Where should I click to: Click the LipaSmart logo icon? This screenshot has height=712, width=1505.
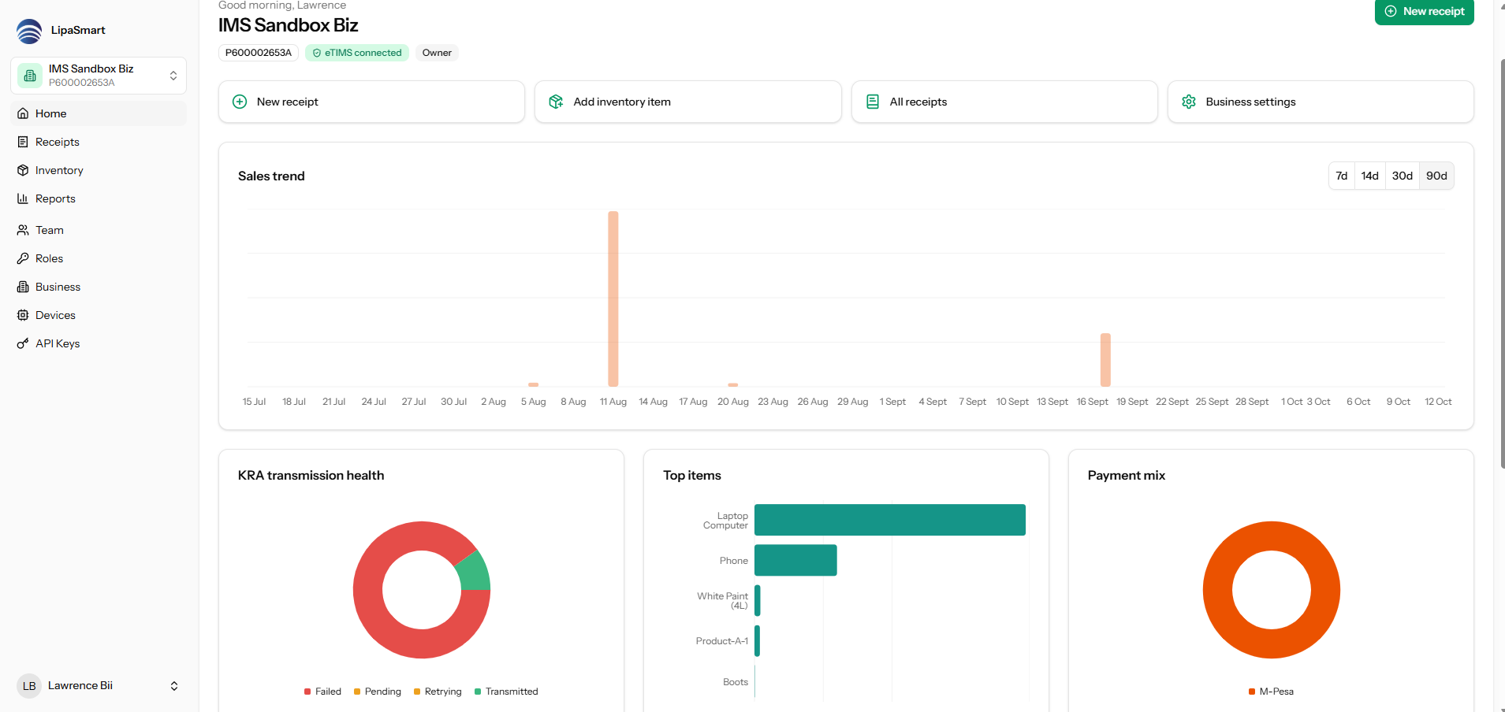29,31
